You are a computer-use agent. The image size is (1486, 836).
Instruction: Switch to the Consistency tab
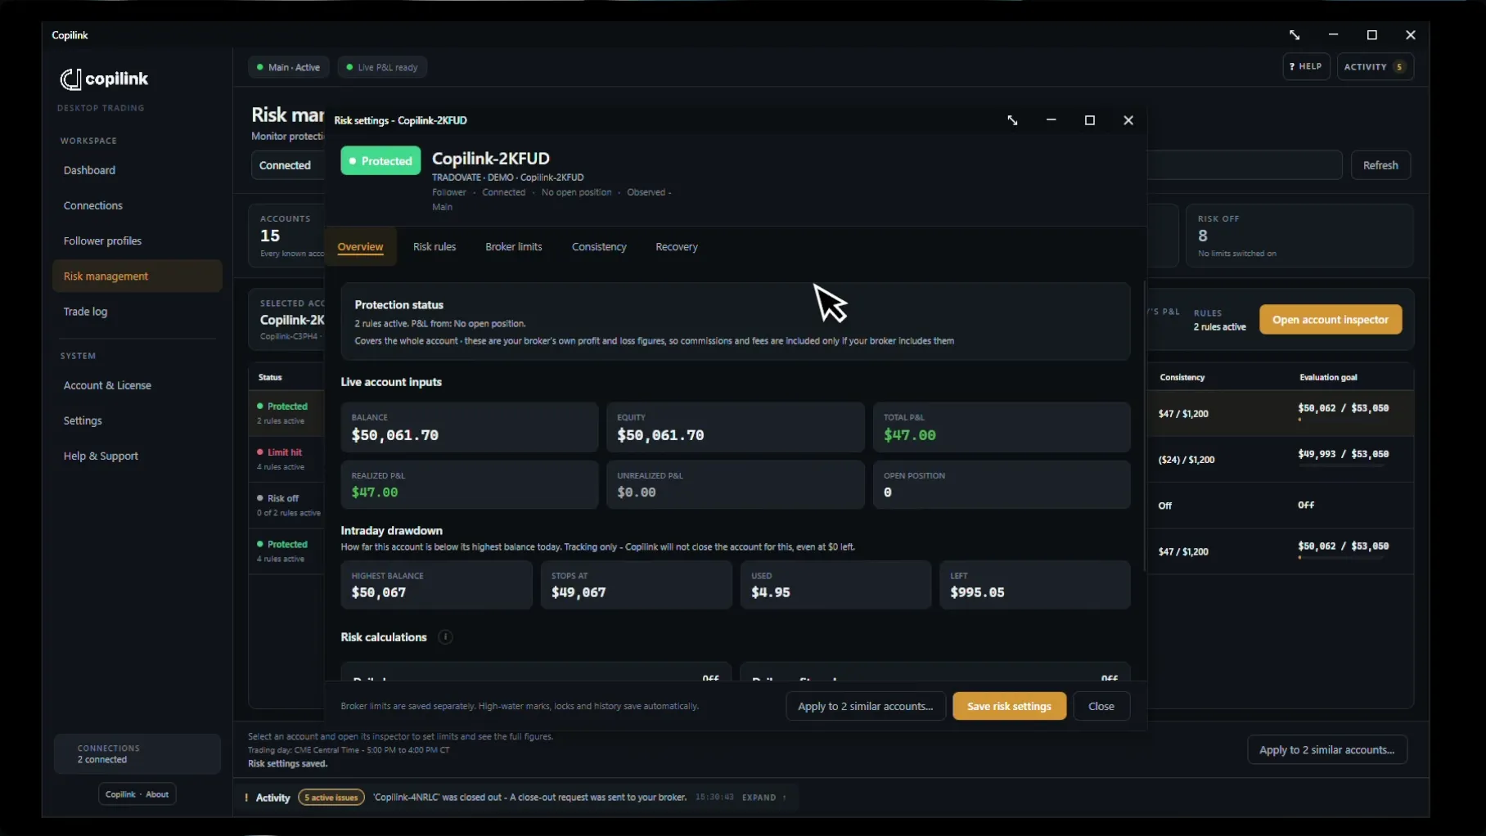coord(599,247)
